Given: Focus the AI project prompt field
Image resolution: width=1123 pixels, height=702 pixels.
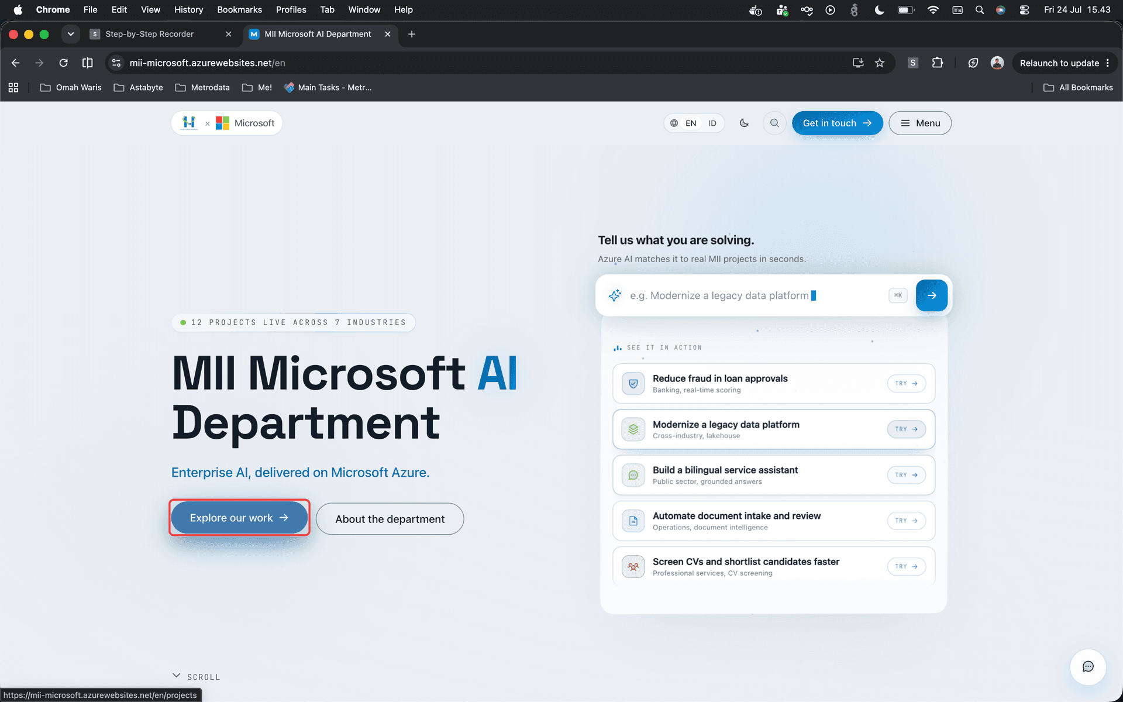Looking at the screenshot, I should [x=755, y=295].
